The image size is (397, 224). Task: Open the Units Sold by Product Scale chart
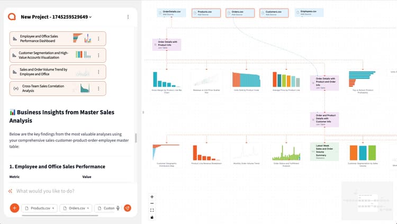(246, 82)
